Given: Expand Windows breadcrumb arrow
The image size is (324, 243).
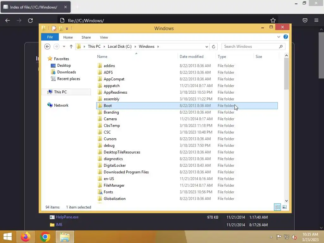Looking at the screenshot, I should click(158, 47).
